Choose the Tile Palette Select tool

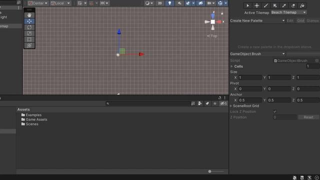(248, 5)
